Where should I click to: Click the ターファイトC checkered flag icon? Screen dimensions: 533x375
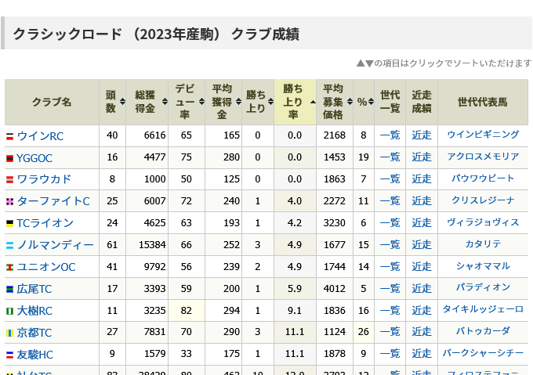click(x=9, y=202)
